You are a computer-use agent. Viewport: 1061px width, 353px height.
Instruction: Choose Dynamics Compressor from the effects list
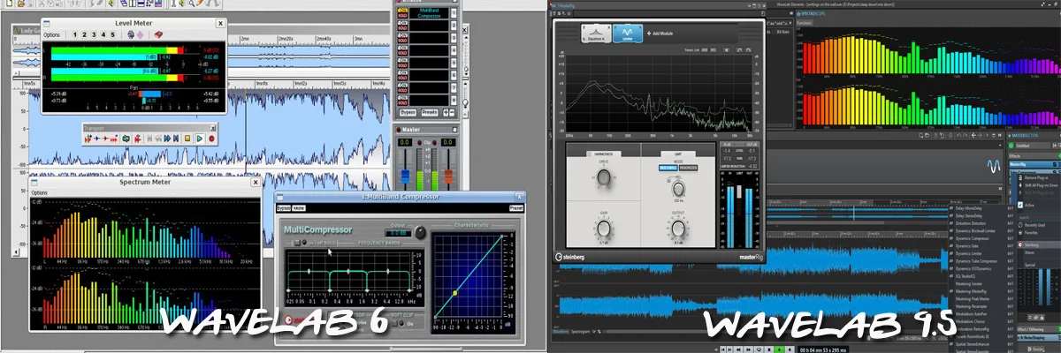tap(973, 238)
